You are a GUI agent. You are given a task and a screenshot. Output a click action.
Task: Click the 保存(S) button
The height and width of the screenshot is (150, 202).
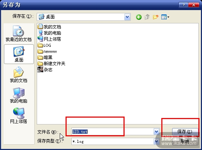[x=185, y=132]
